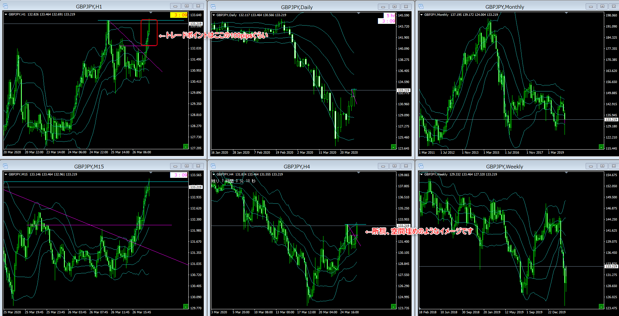Open the dropdown arrow beside the GBPJPY,H1 label
Viewport: 619px width, 316px height.
click(x=6, y=14)
